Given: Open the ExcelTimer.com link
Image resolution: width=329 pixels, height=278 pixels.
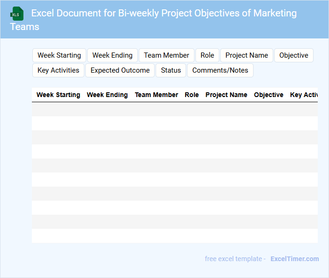Looking at the screenshot, I should click(x=295, y=259).
